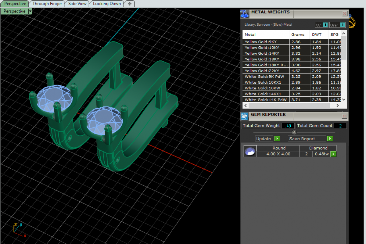This screenshot has width=366, height=244.
Task: Collapse the Gem Reporter summary expander
Action: coord(294,132)
